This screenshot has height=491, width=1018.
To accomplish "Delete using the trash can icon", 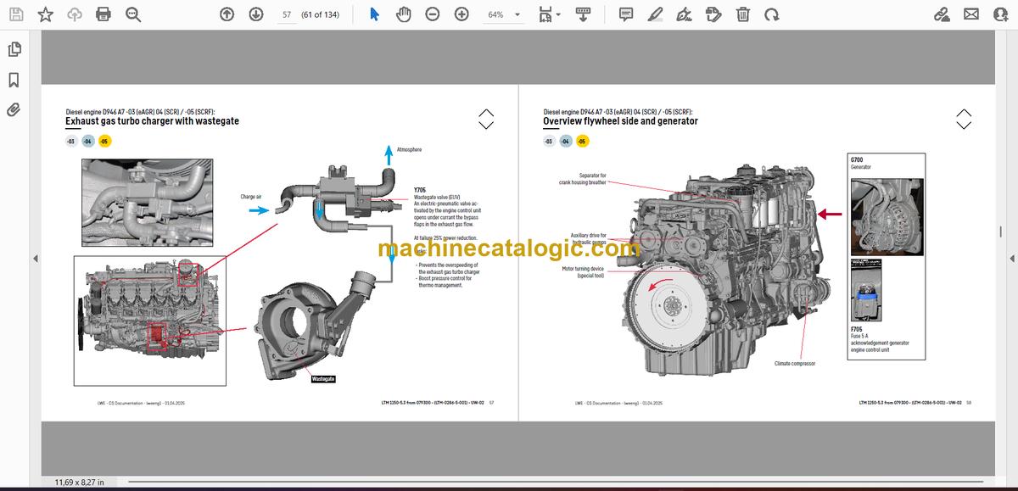I will [743, 14].
